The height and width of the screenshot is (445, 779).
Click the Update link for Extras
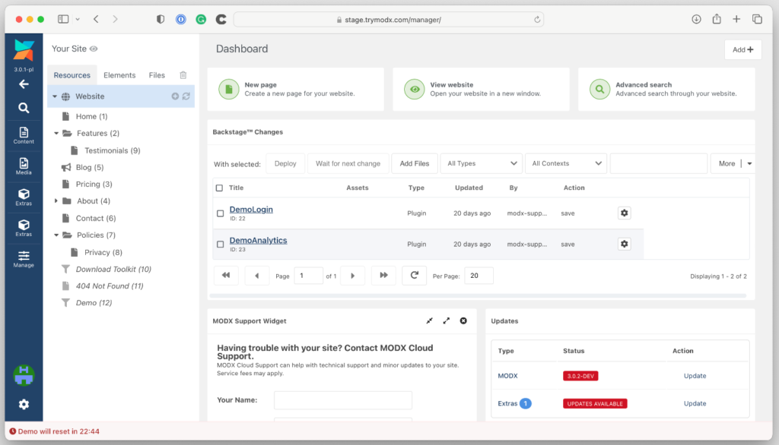pyautogui.click(x=695, y=403)
